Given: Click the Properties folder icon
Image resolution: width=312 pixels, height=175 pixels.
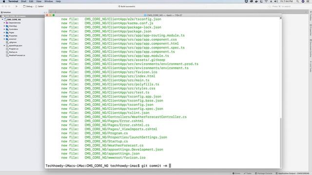Looking at the screenshot, I should (7, 36).
